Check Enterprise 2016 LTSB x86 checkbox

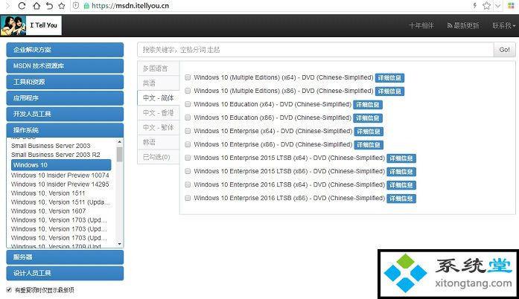pos(188,198)
